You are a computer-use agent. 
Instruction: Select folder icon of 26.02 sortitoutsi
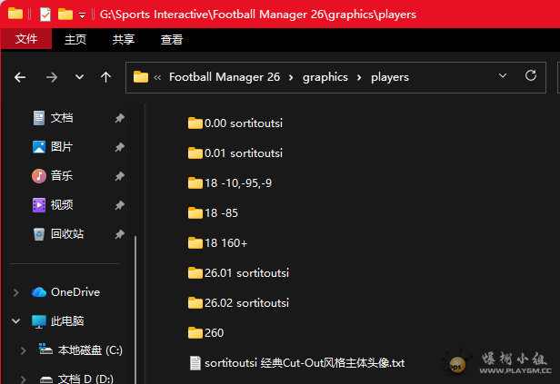pos(195,302)
